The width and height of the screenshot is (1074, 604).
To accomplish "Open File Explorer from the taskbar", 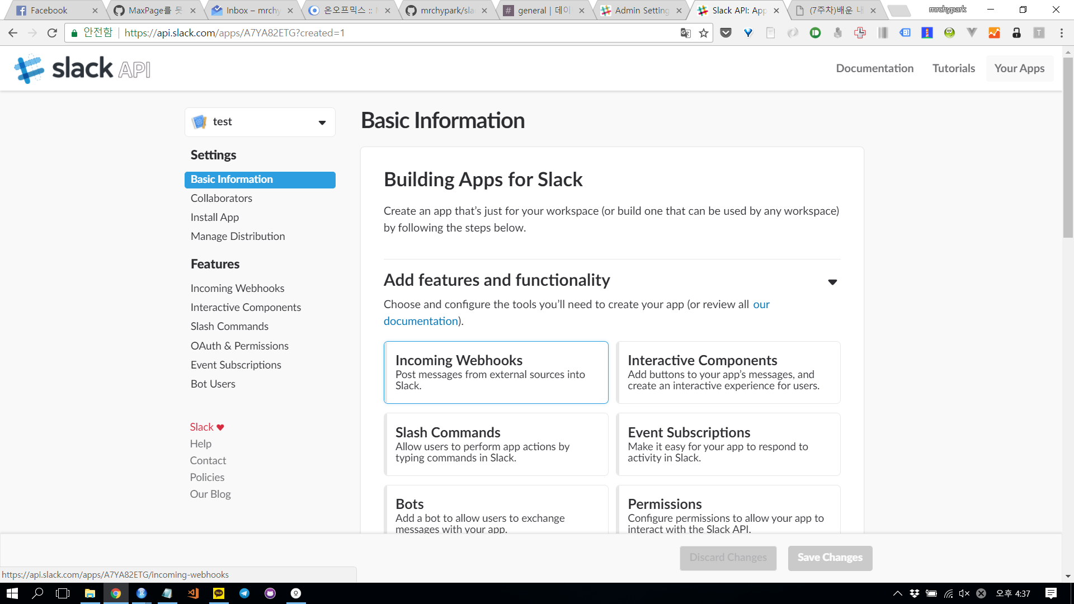I will (89, 593).
